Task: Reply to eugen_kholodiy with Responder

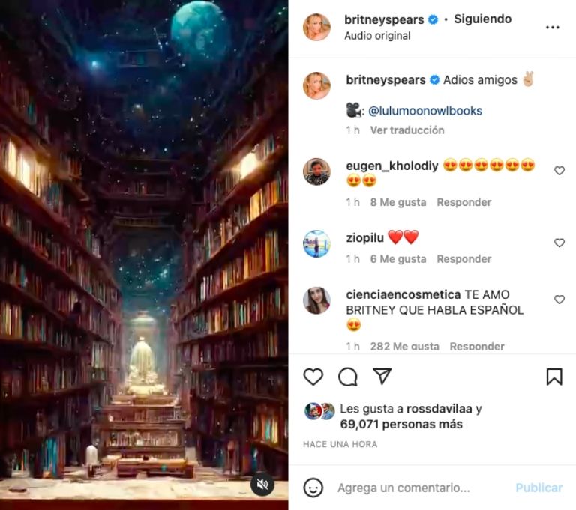Action: click(x=464, y=202)
